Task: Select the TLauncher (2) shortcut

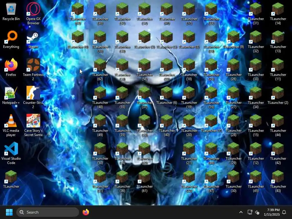Action: [x=278, y=96]
